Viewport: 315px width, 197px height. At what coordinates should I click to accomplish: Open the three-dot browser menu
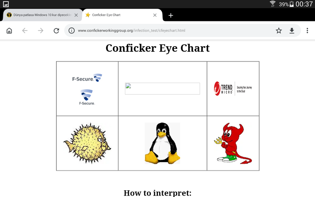click(x=307, y=30)
